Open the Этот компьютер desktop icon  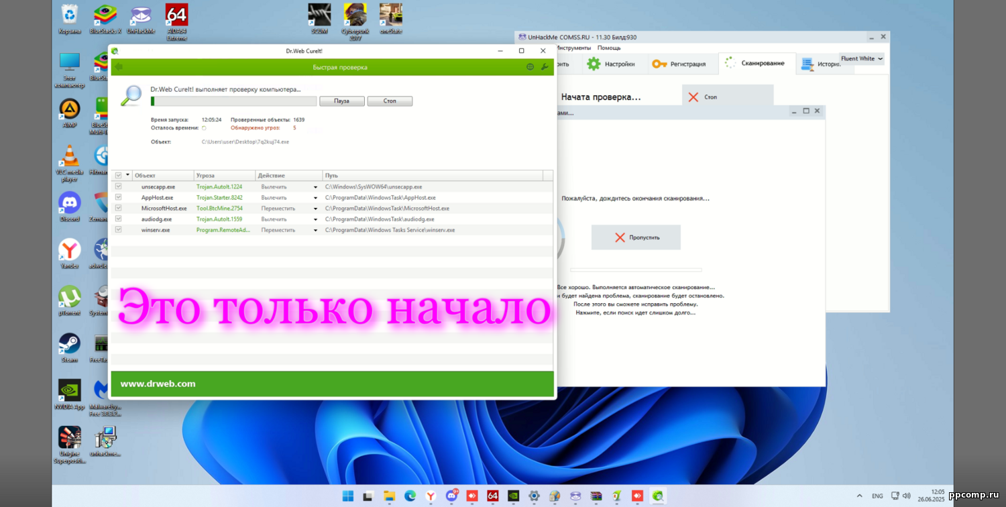(69, 70)
